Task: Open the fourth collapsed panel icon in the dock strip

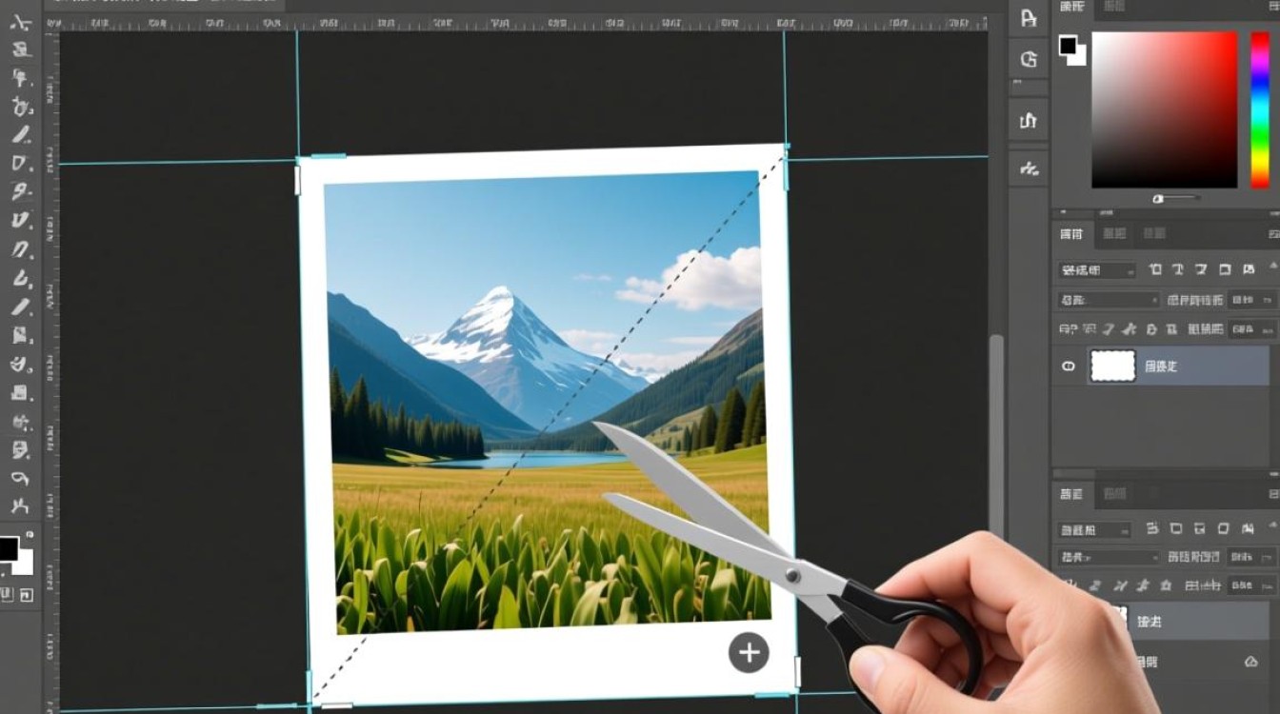Action: (1028, 169)
